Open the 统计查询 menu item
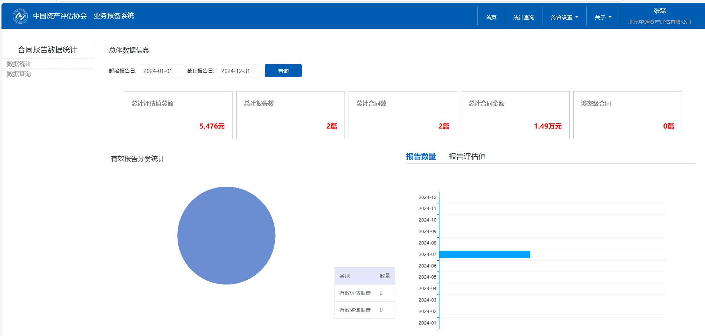This screenshot has width=705, height=336. pos(524,17)
